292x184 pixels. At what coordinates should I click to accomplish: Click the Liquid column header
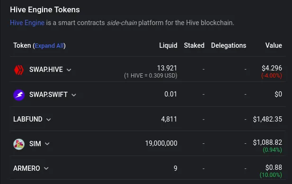point(168,45)
